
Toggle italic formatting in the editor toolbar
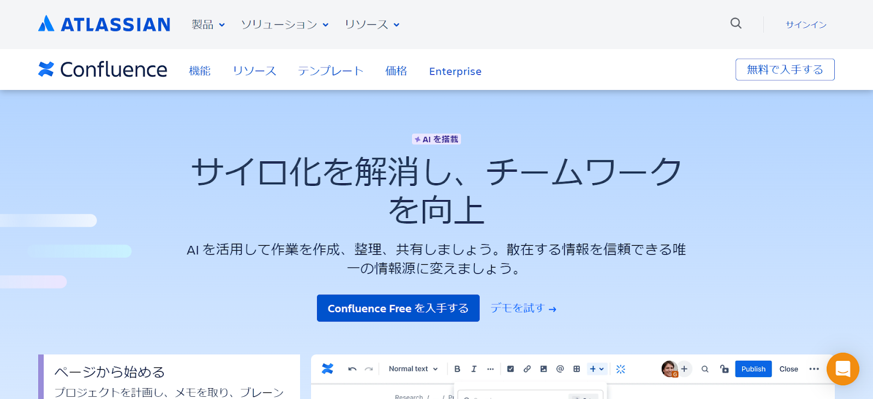click(474, 369)
